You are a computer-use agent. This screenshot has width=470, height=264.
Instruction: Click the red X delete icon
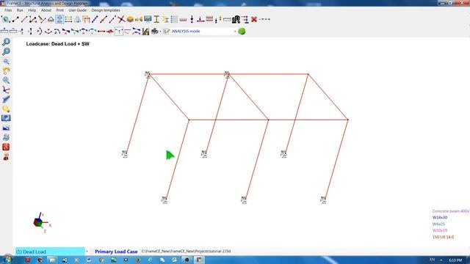254,20
